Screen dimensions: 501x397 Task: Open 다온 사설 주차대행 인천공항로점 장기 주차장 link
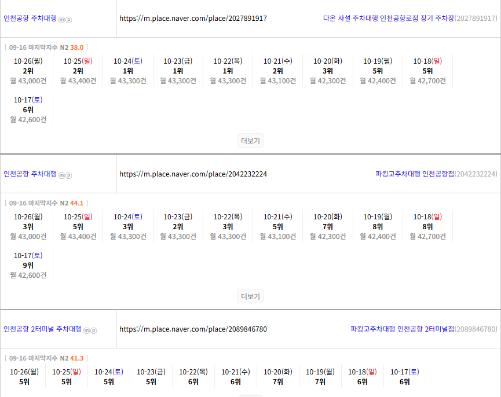click(x=388, y=18)
